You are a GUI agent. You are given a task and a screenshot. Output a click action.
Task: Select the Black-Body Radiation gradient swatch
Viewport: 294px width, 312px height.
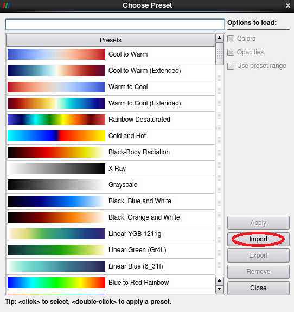[56, 152]
